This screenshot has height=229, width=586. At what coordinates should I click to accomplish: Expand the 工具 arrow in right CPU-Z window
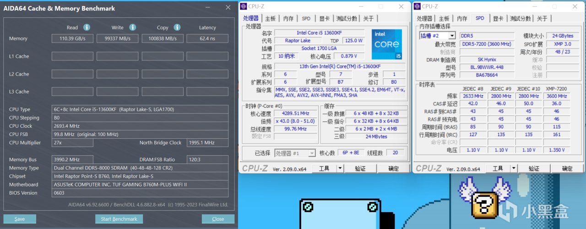point(514,169)
